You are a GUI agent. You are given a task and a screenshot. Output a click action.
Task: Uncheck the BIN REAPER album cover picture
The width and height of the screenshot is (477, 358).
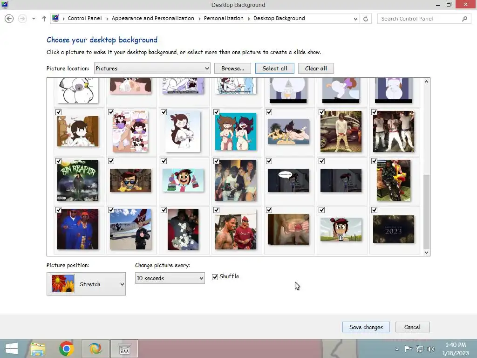coord(58,161)
